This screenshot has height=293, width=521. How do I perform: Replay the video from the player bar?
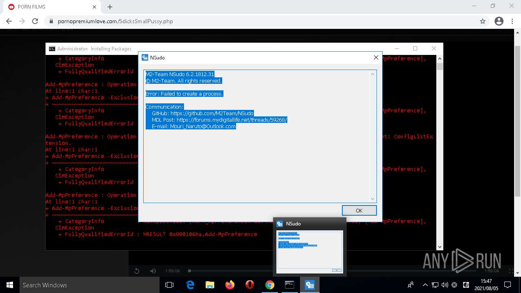[x=137, y=271]
